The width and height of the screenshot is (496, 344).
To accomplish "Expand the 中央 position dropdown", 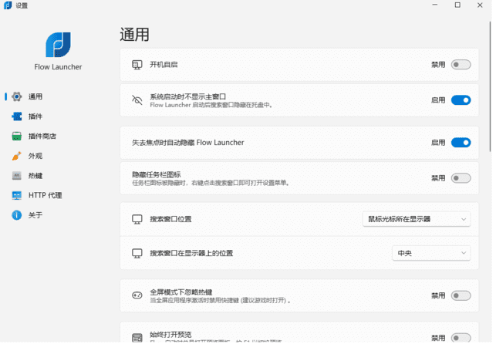I will coord(431,253).
